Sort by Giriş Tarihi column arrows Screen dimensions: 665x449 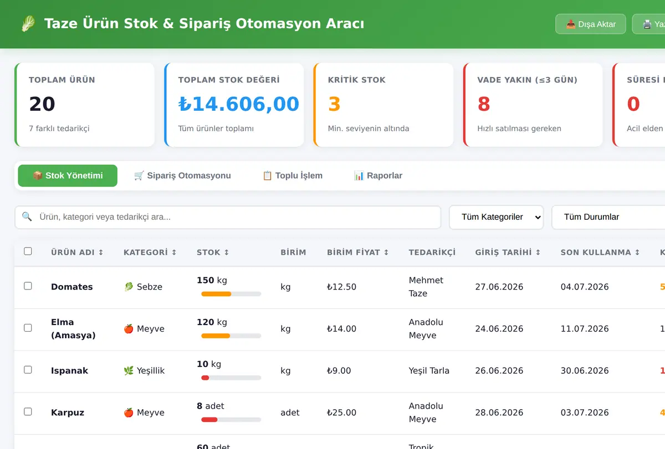click(x=538, y=252)
